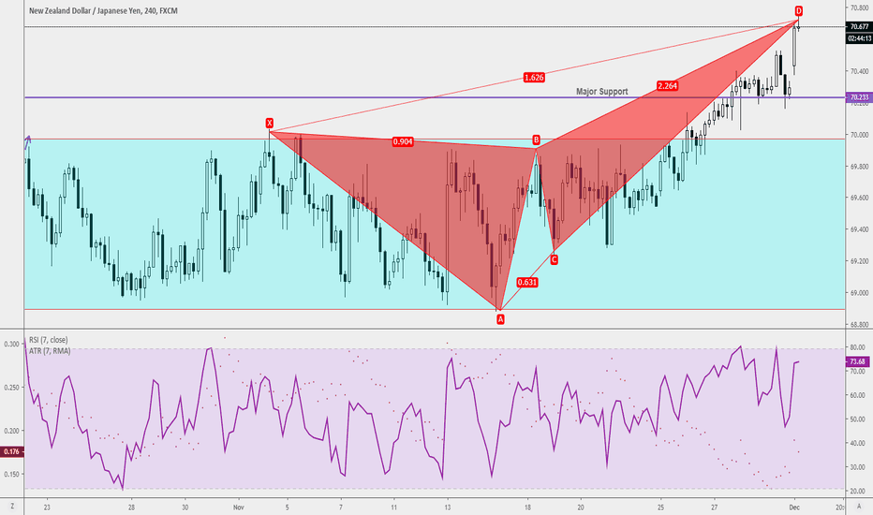Screen dimensions: 873x515
Task: Click the 0.631 ratio label
Action: [x=527, y=282]
